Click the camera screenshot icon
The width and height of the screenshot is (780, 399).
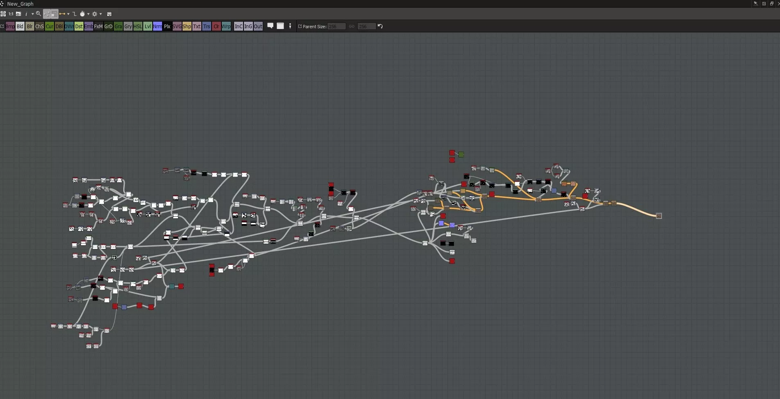click(18, 14)
